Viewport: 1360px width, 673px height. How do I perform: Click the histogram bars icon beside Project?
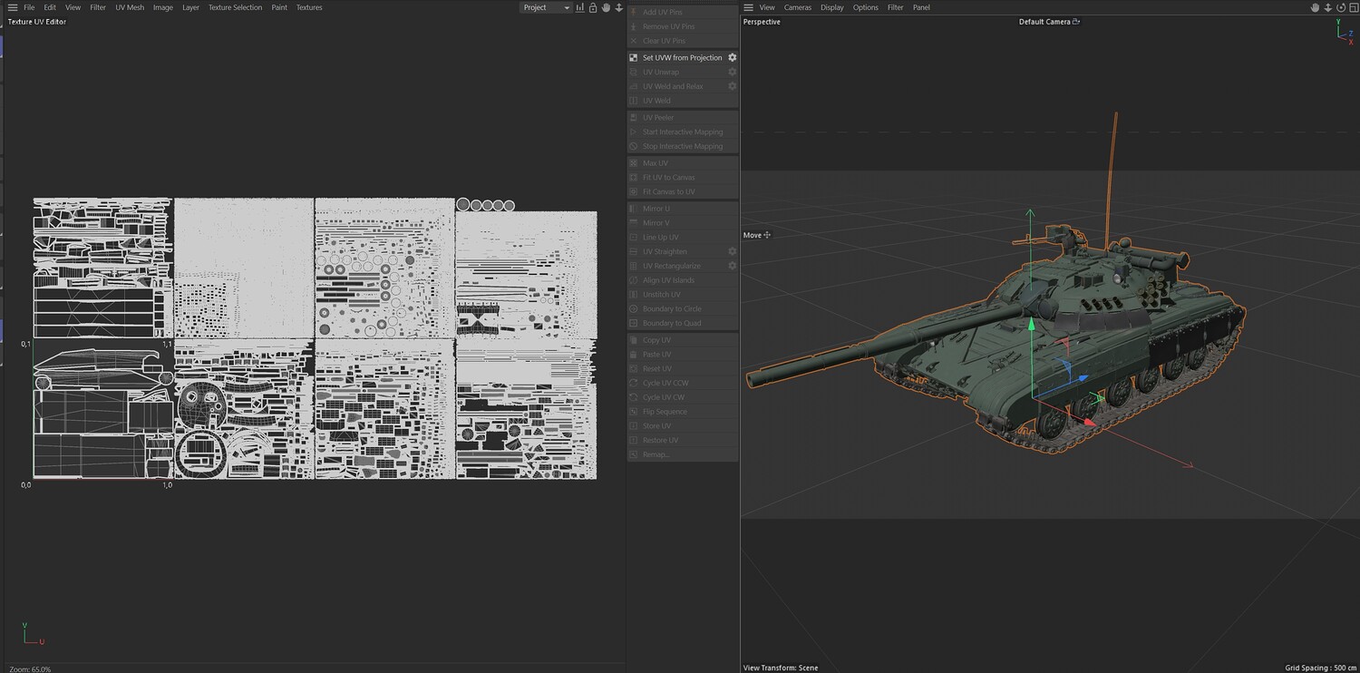click(580, 7)
